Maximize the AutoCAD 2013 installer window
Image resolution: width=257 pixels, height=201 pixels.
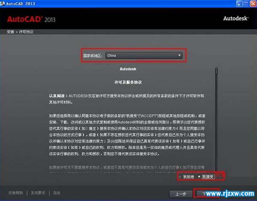[x=246, y=3]
